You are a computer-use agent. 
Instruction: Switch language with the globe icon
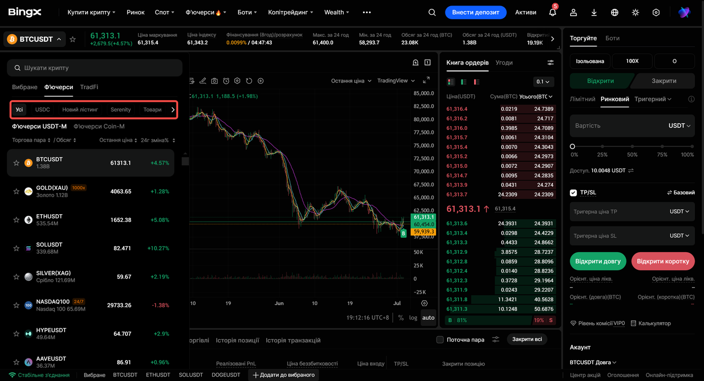click(x=615, y=12)
